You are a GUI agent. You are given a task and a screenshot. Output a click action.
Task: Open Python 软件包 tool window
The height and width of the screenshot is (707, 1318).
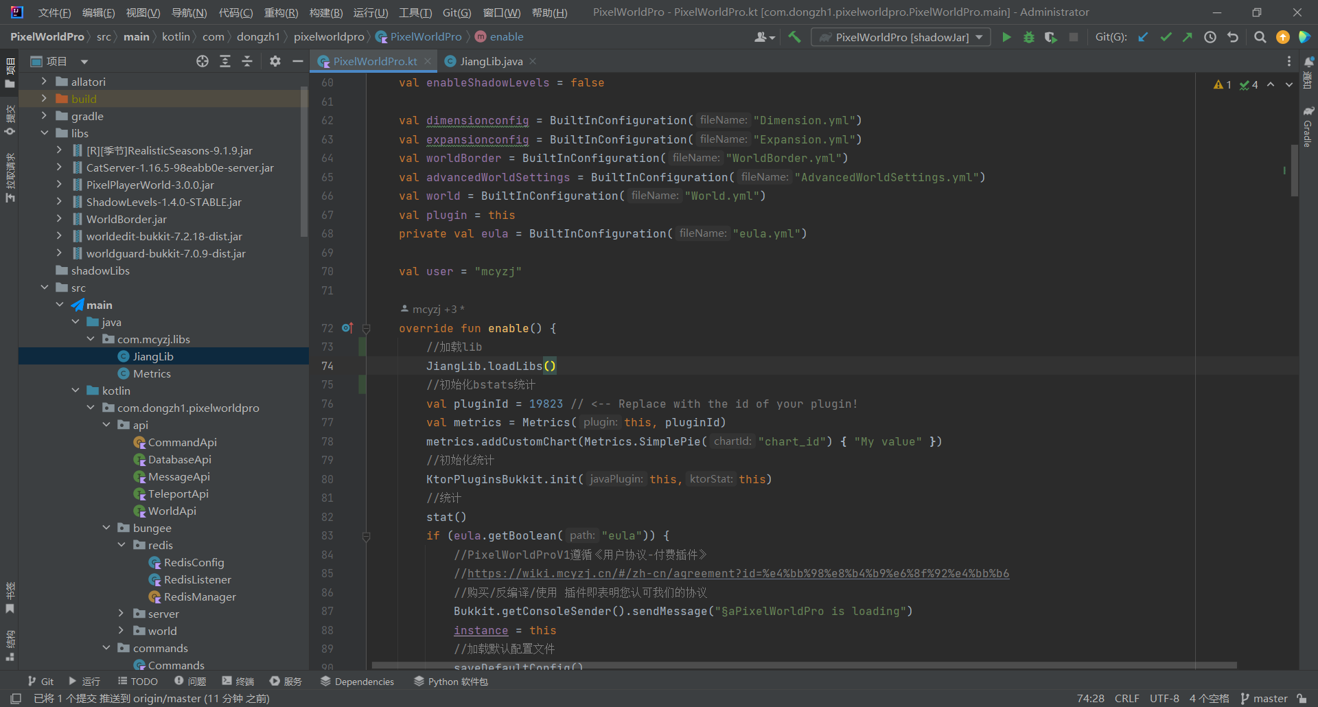pyautogui.click(x=451, y=681)
